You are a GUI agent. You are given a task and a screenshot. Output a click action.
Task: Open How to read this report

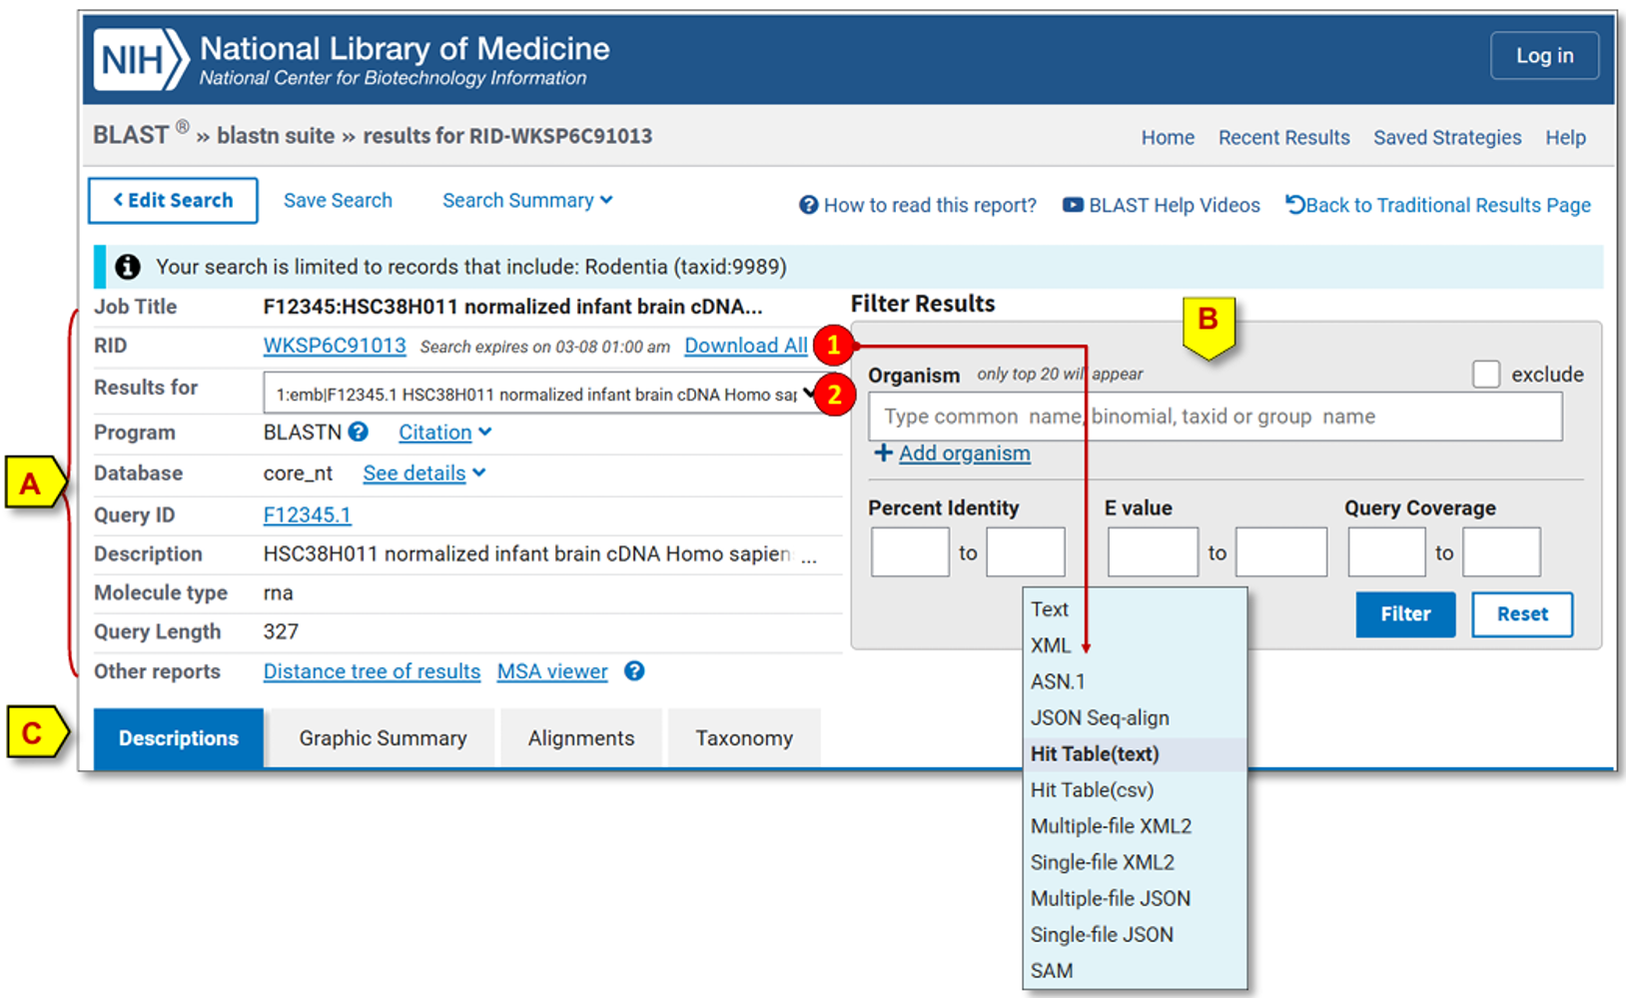tap(918, 205)
